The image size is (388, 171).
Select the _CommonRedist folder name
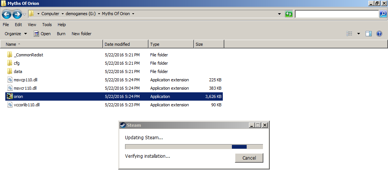coord(28,55)
